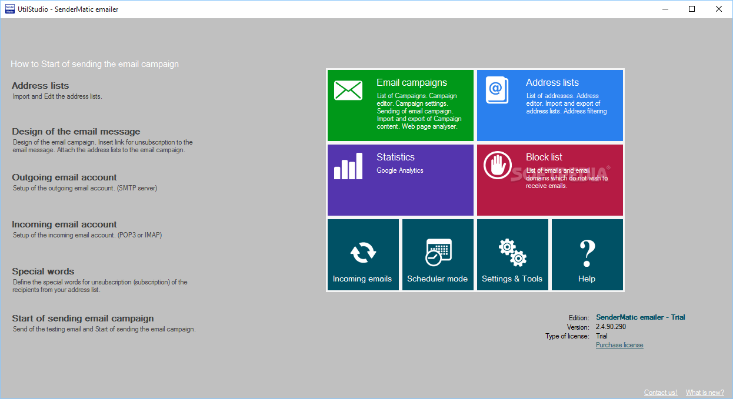Screen dimensions: 733x399
Task: Click the SMTP server setup description
Action: [85, 188]
